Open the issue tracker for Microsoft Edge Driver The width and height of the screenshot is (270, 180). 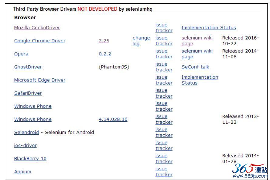click(x=164, y=80)
